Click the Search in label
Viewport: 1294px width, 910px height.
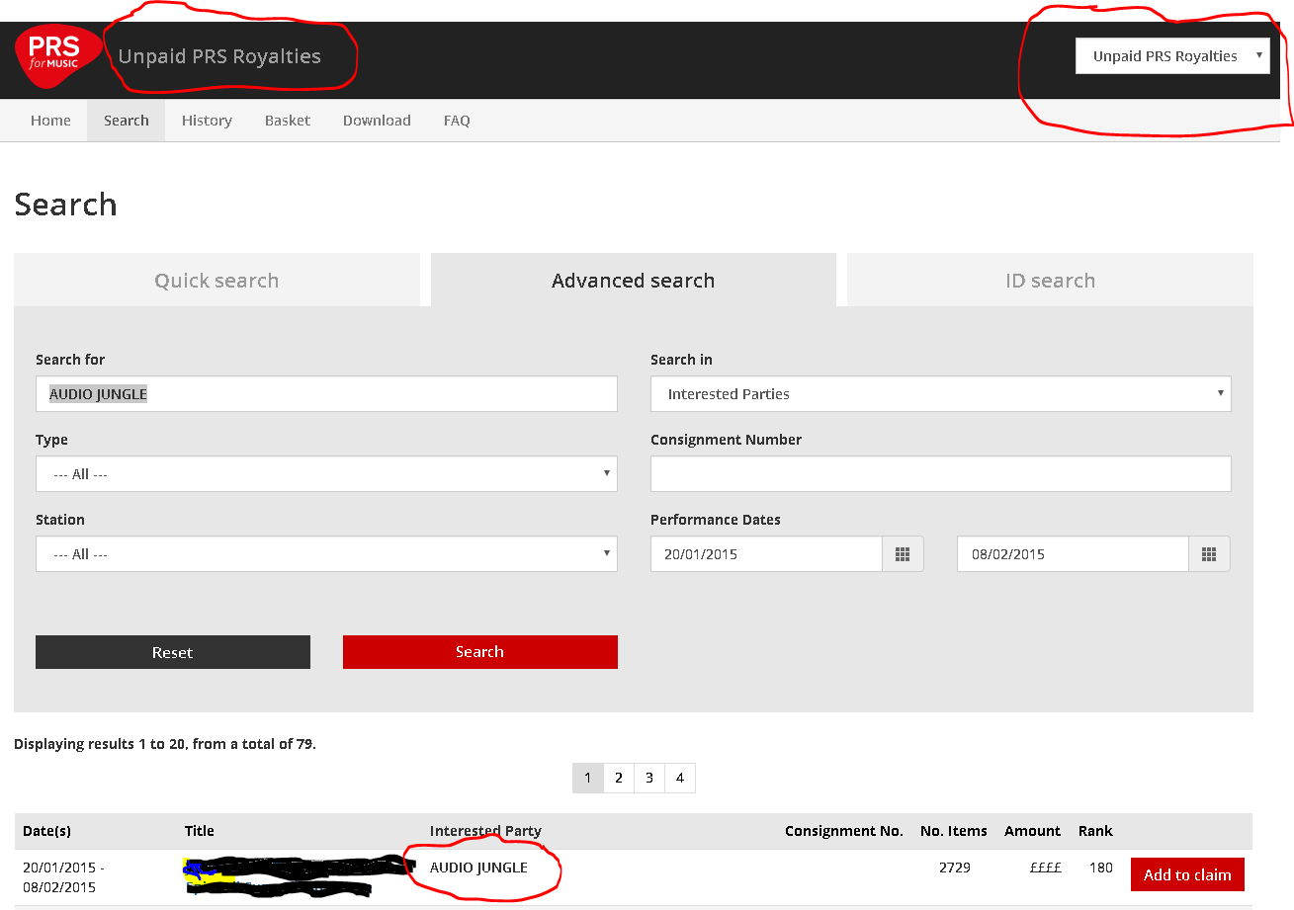point(681,360)
